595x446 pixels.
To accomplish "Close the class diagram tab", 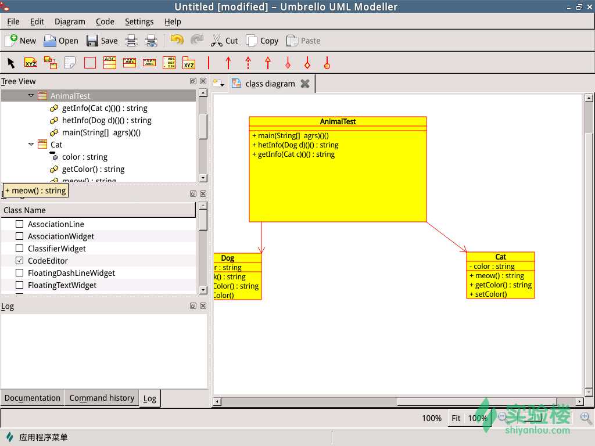I will (x=305, y=84).
